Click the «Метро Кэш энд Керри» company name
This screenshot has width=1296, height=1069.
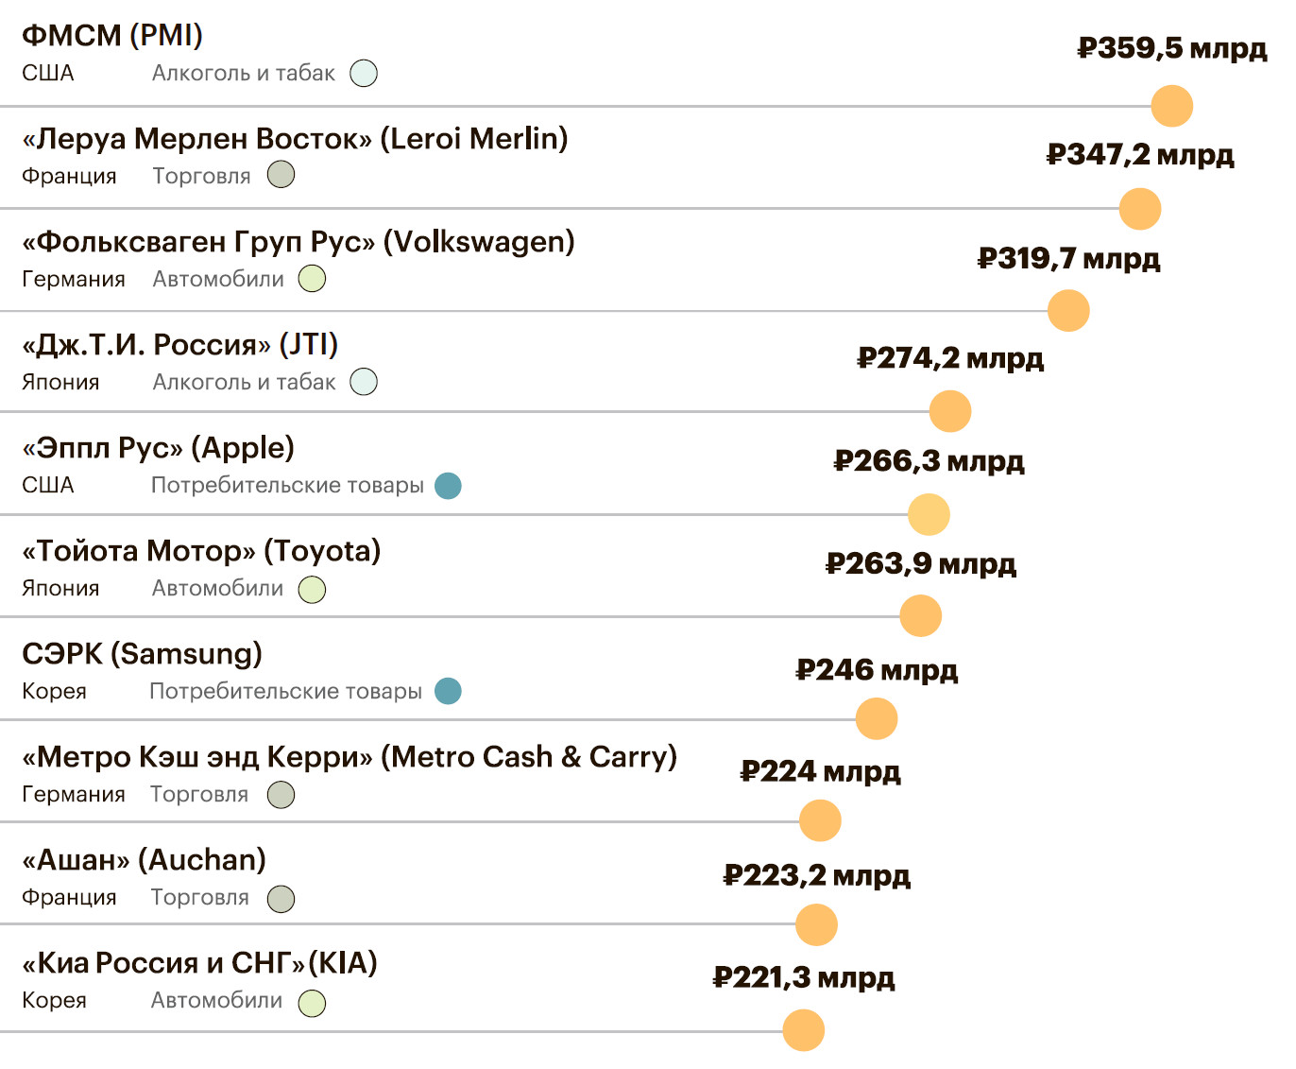[350, 757]
